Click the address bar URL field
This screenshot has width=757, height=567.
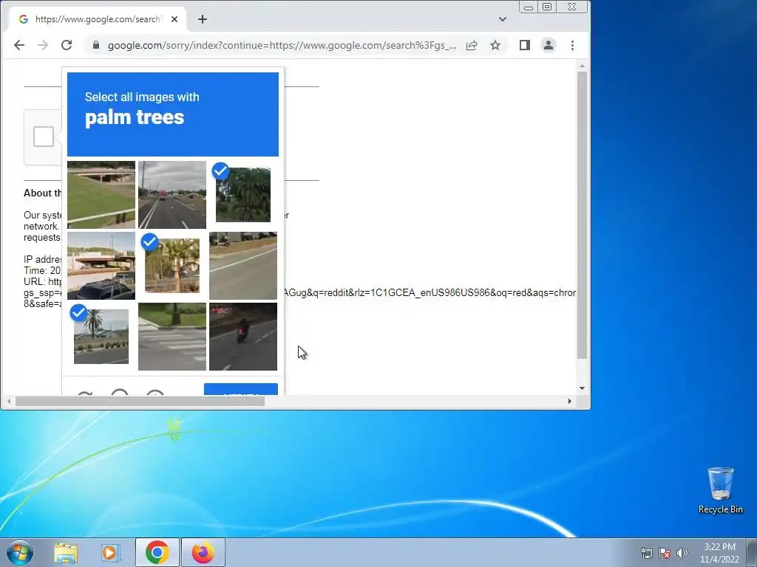tap(282, 45)
